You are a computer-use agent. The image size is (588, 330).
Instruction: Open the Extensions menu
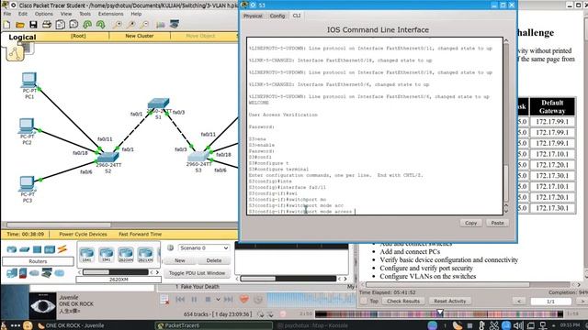[110, 14]
